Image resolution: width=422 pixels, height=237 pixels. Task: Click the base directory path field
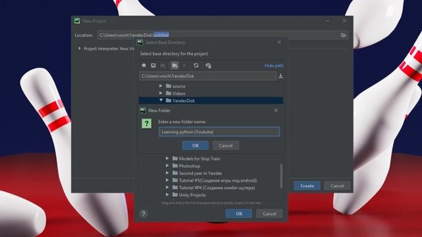208,76
